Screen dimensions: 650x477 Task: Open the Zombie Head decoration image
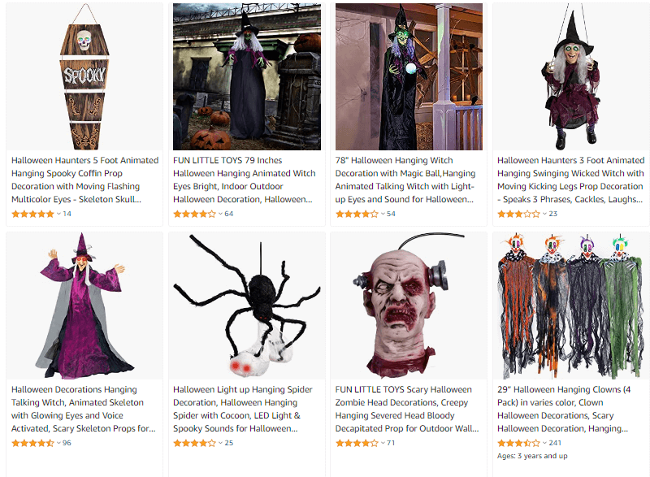tap(409, 306)
